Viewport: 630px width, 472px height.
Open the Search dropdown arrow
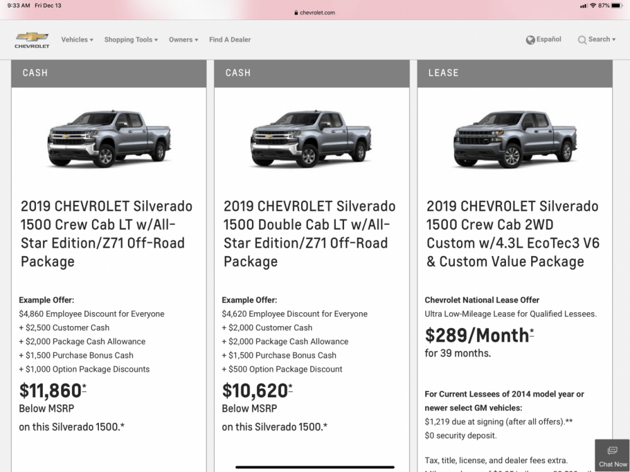[614, 40]
